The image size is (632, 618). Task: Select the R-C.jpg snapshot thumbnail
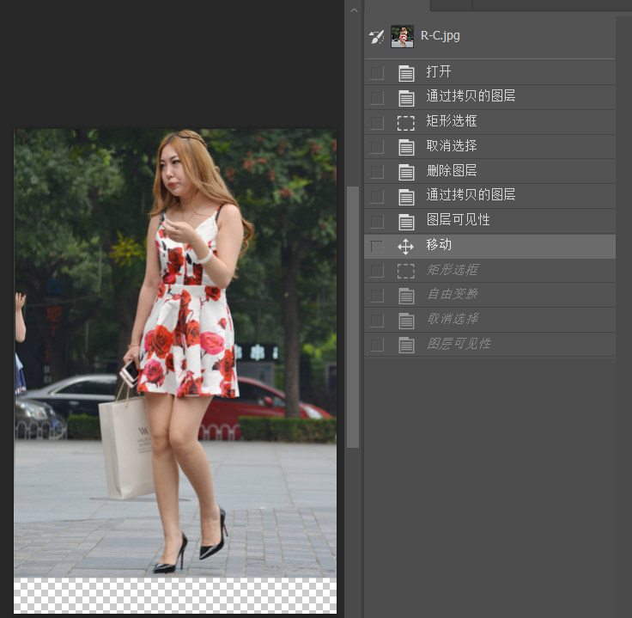(402, 36)
